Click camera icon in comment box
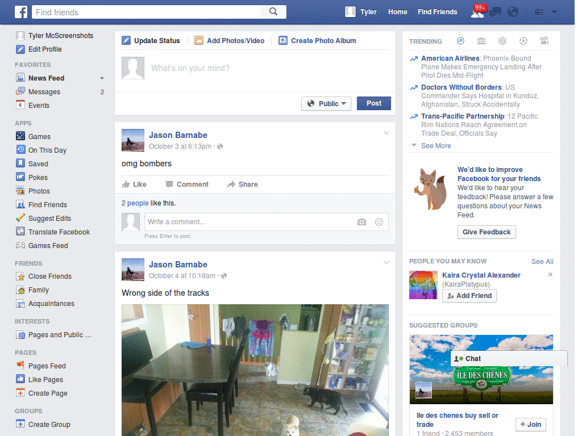Viewport: 582px width, 436px height. click(x=361, y=222)
